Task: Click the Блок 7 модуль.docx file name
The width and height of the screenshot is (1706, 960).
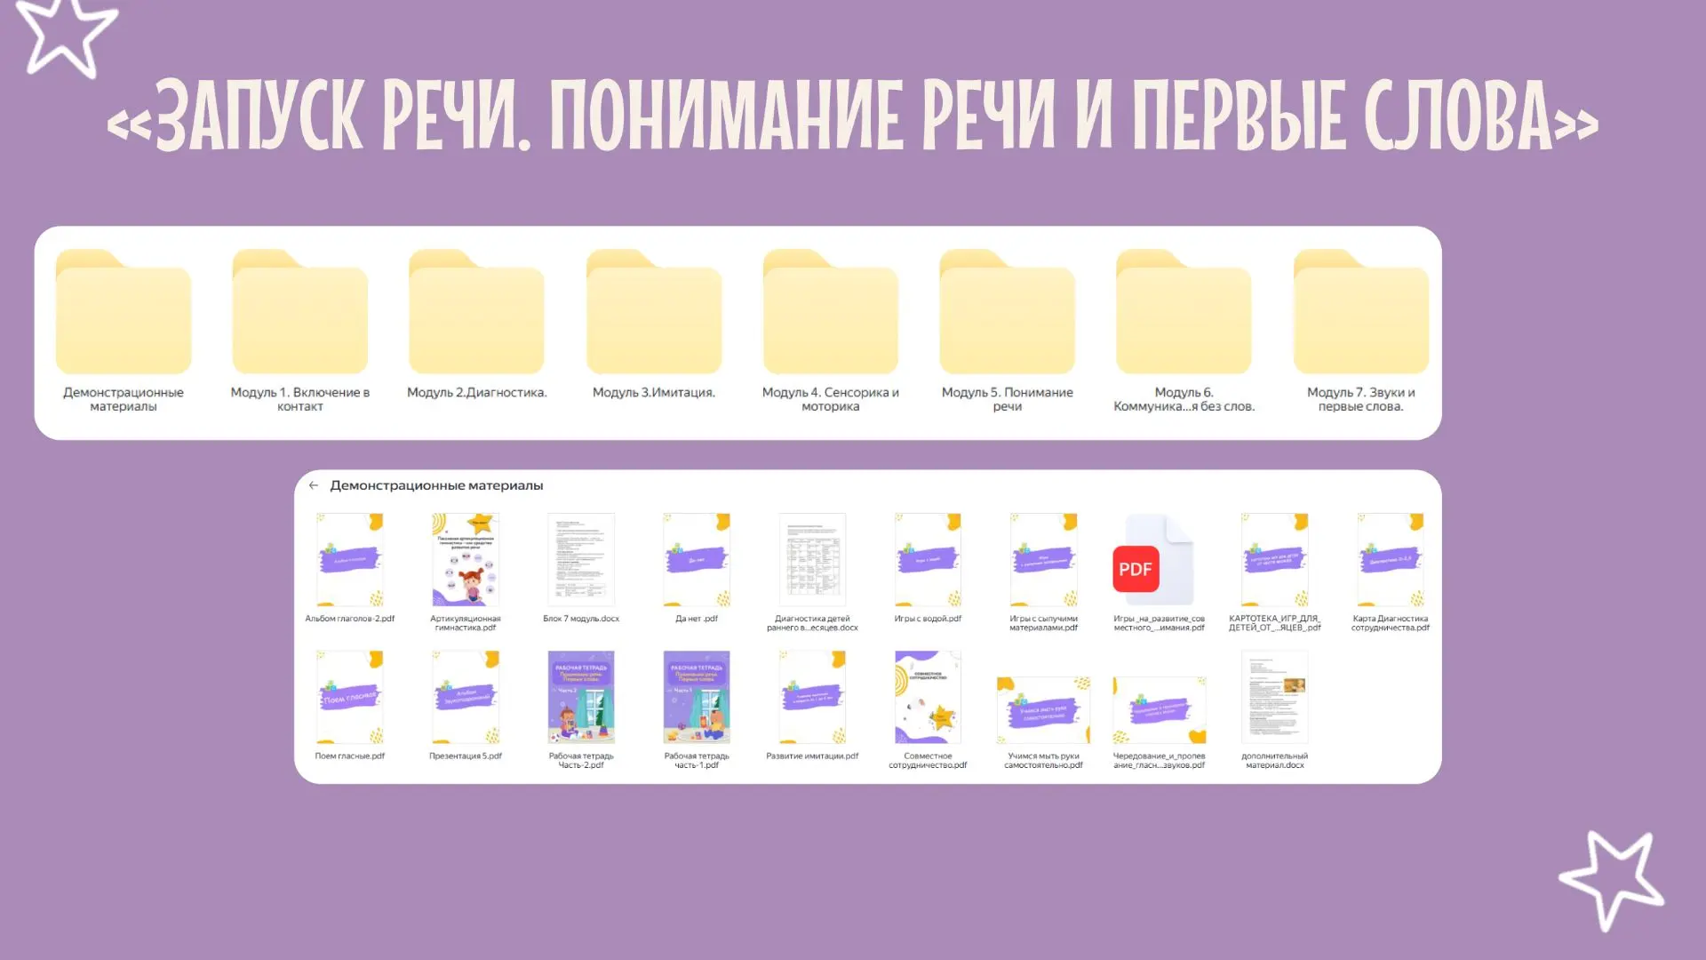Action: (581, 619)
